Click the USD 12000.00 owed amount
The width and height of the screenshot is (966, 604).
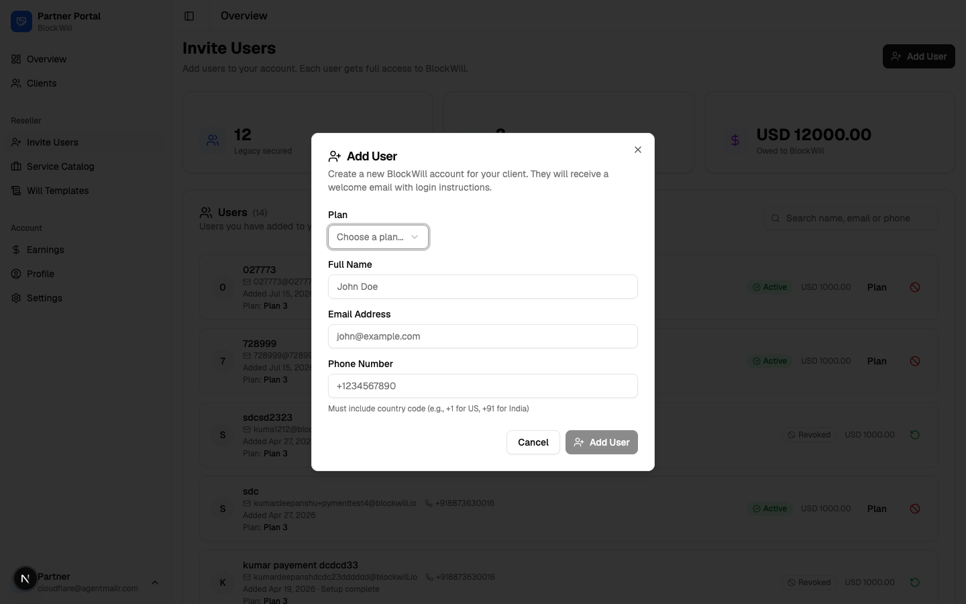tap(814, 134)
